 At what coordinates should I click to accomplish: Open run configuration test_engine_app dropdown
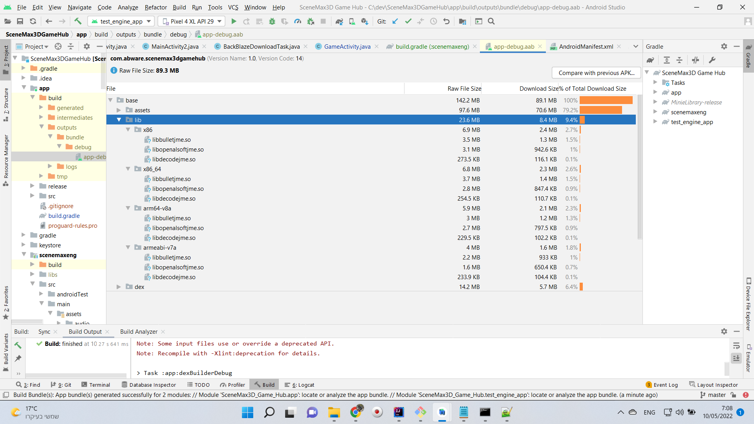point(121,22)
